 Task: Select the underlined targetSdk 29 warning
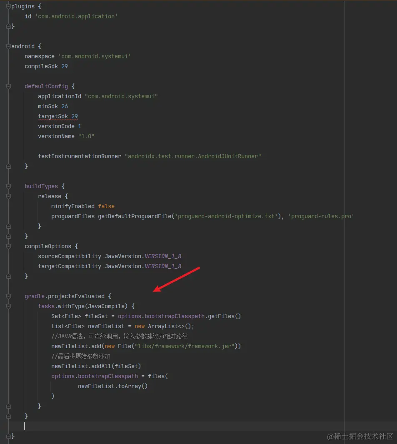point(58,116)
